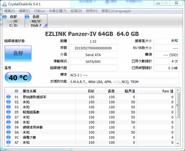Open the 佈景主題(T) menu
This screenshot has width=185, height=151.
(58, 11)
